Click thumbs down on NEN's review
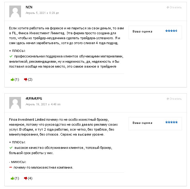The image size is (190, 189). tap(26, 79)
